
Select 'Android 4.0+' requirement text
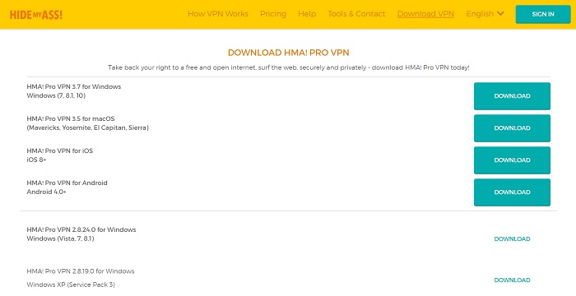pos(46,192)
